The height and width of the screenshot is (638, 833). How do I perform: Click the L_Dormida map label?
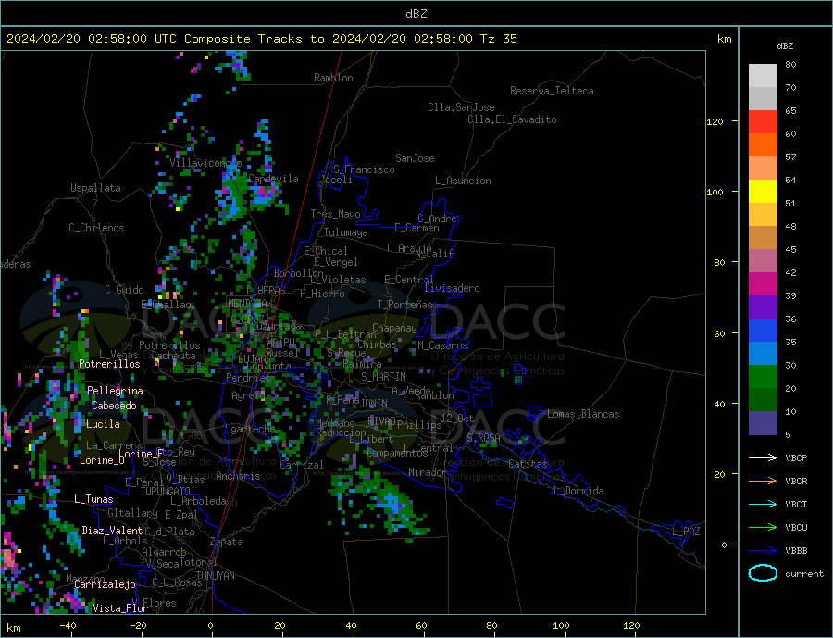click(x=578, y=491)
